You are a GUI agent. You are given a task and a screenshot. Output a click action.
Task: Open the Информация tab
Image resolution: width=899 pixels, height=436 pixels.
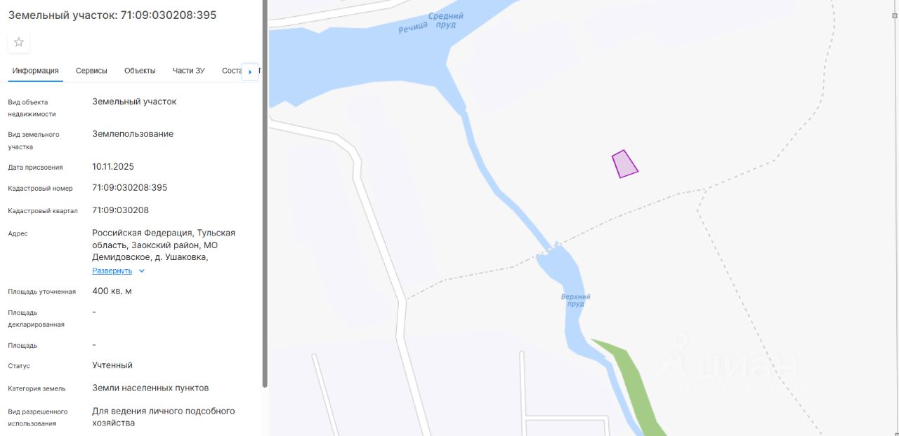tap(35, 71)
